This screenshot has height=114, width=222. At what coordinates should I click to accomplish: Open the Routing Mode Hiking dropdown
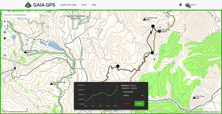(133, 96)
